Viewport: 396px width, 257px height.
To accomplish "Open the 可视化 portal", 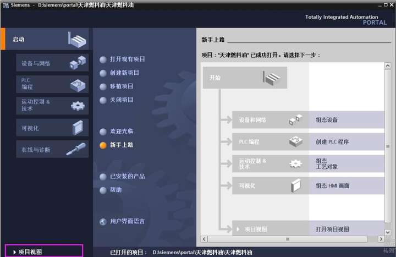I will (52, 128).
